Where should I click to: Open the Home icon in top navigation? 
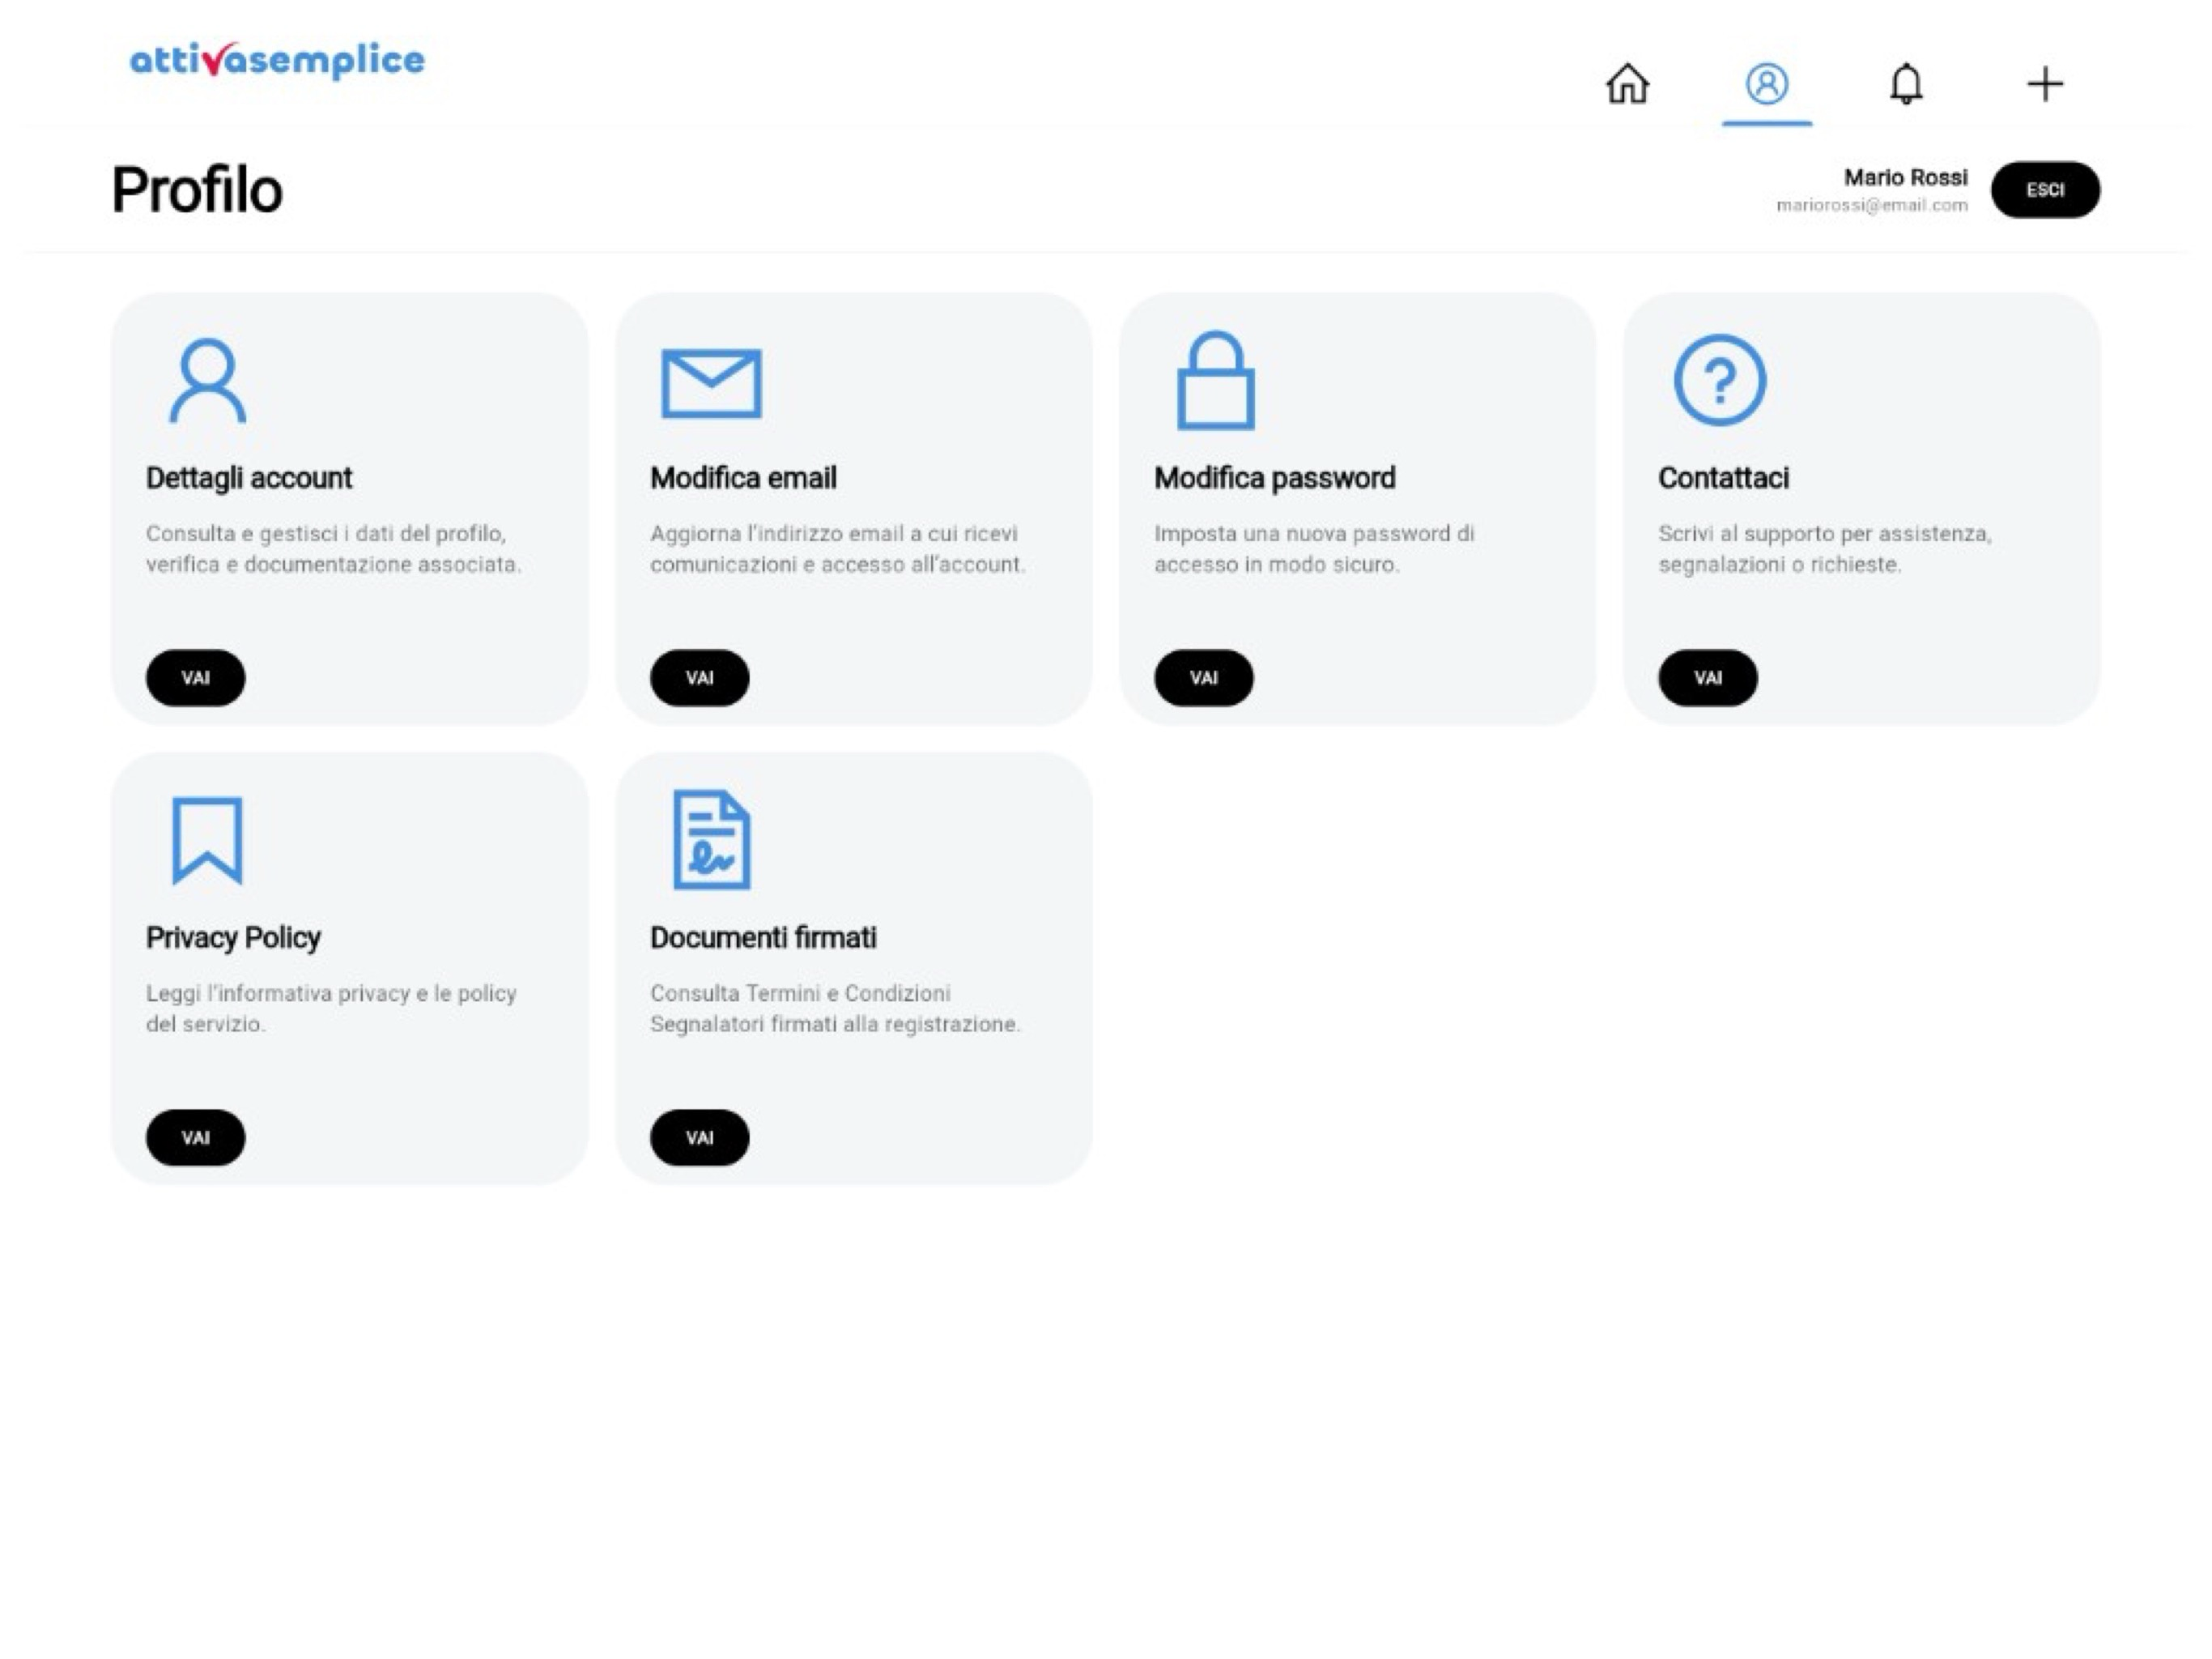click(x=1627, y=83)
